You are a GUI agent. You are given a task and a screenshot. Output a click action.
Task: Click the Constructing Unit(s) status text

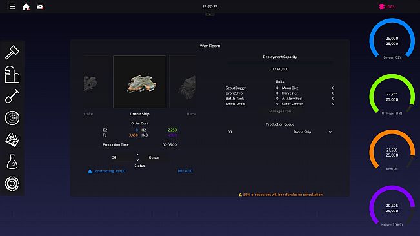click(109, 171)
